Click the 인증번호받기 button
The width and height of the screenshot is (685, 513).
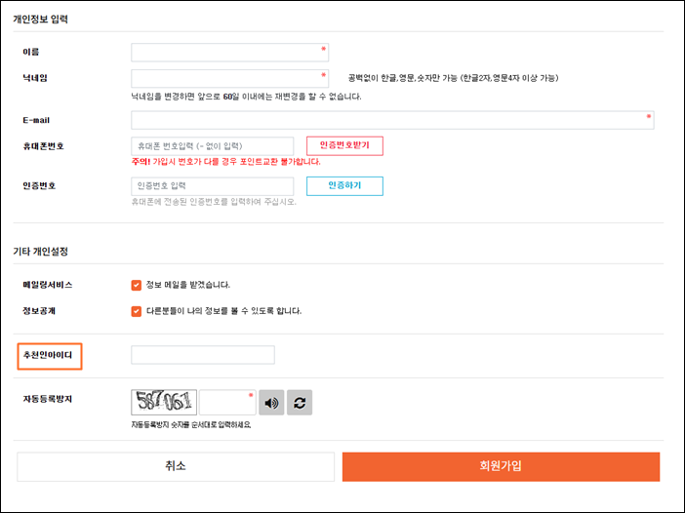tap(344, 146)
